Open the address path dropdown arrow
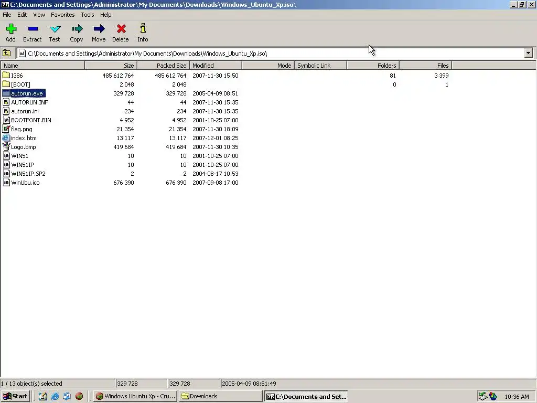537x403 pixels. 528,53
